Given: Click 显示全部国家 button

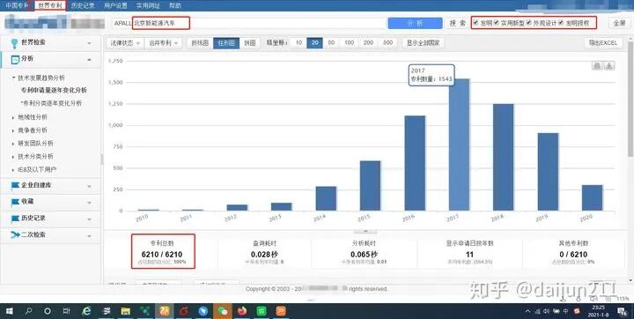Looking at the screenshot, I should [x=423, y=42].
